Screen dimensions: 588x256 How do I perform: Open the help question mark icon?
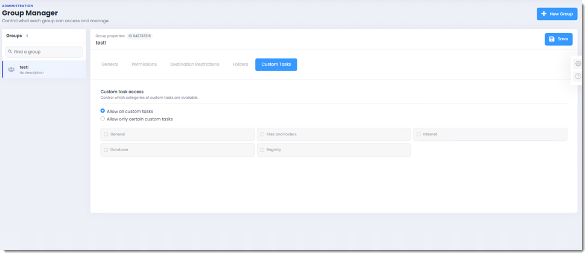click(578, 76)
